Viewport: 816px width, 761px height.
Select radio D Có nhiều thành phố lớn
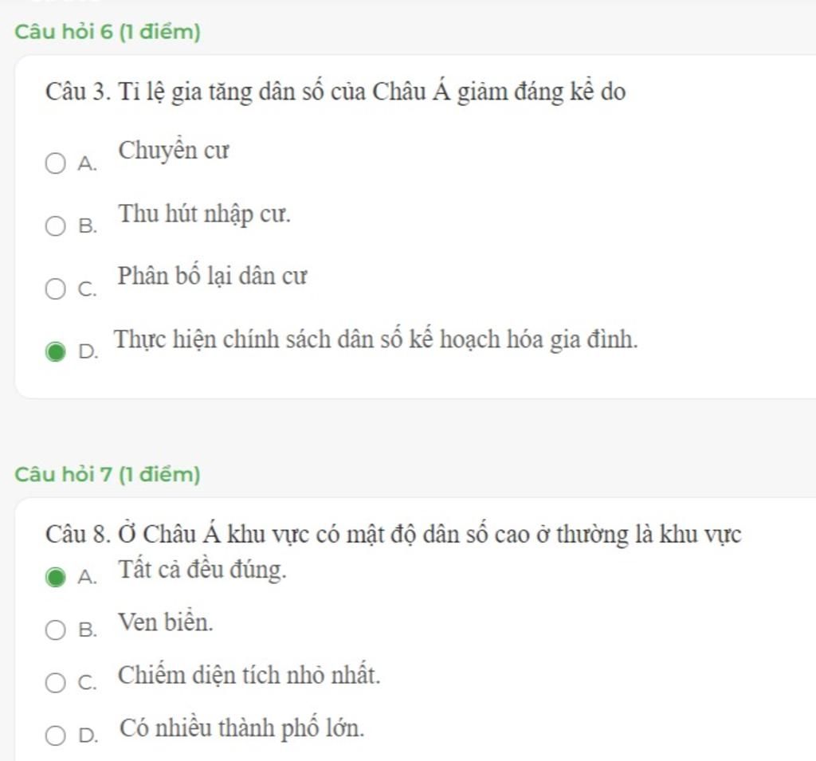(x=55, y=736)
